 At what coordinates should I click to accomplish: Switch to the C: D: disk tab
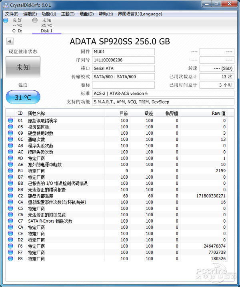(17, 26)
